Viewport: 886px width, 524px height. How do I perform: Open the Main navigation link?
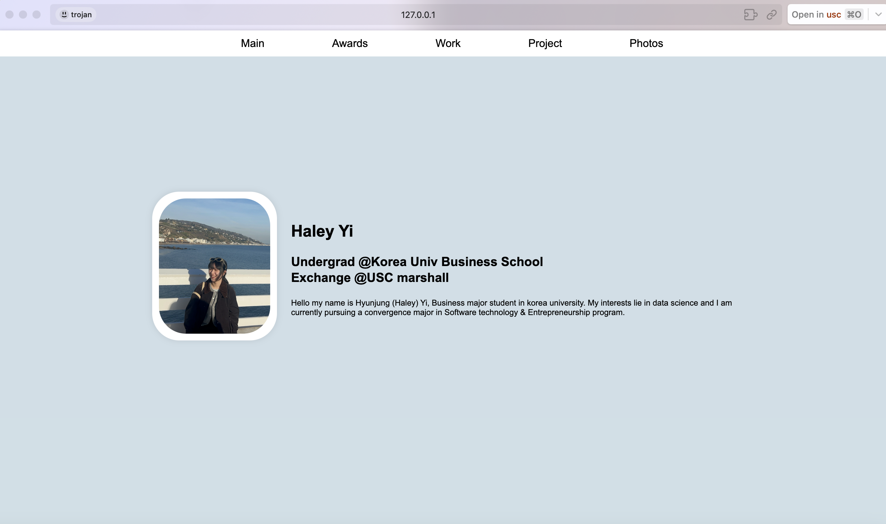253,43
